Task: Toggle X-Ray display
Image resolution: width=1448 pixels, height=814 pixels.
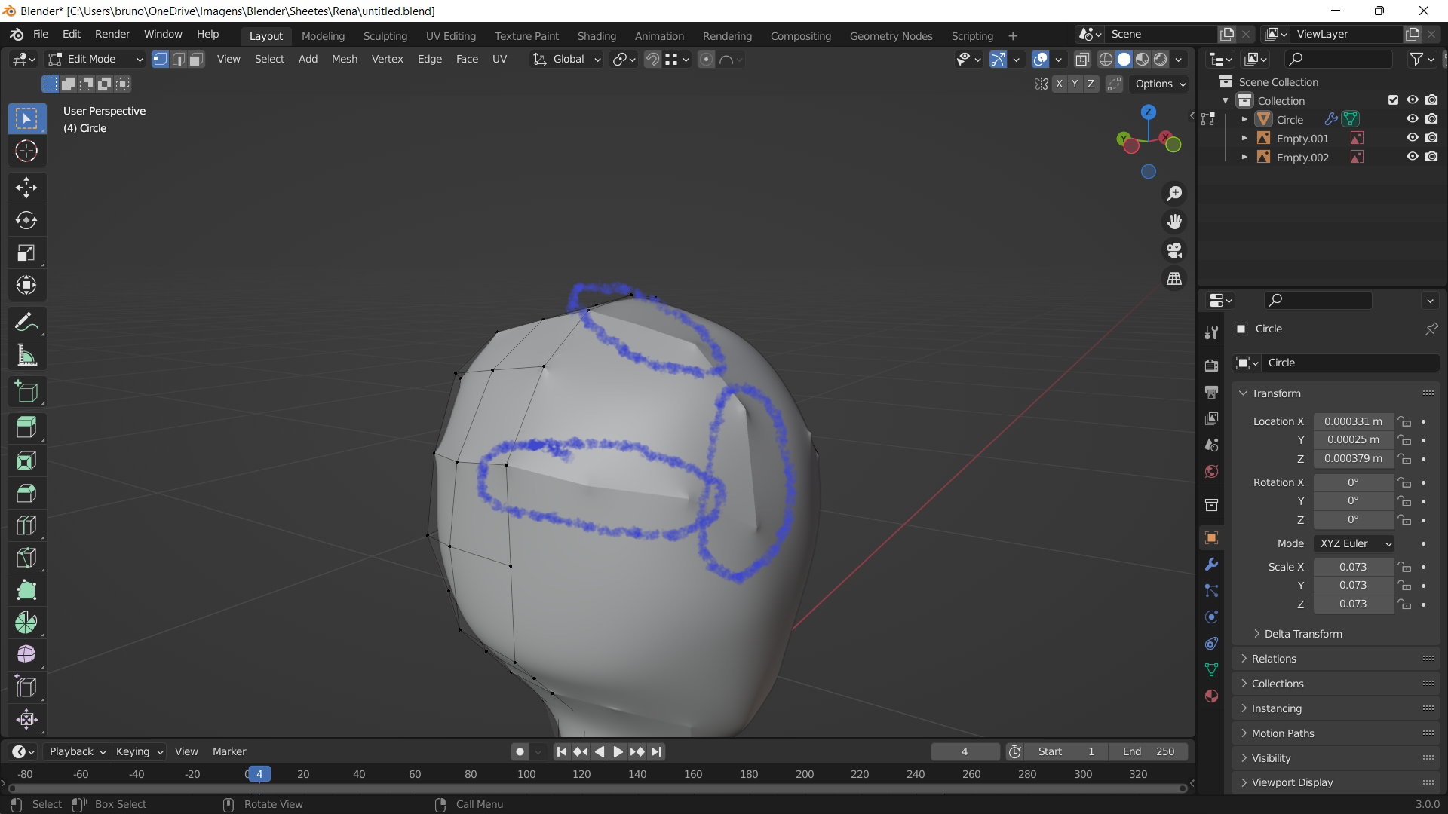Action: coord(1082,59)
